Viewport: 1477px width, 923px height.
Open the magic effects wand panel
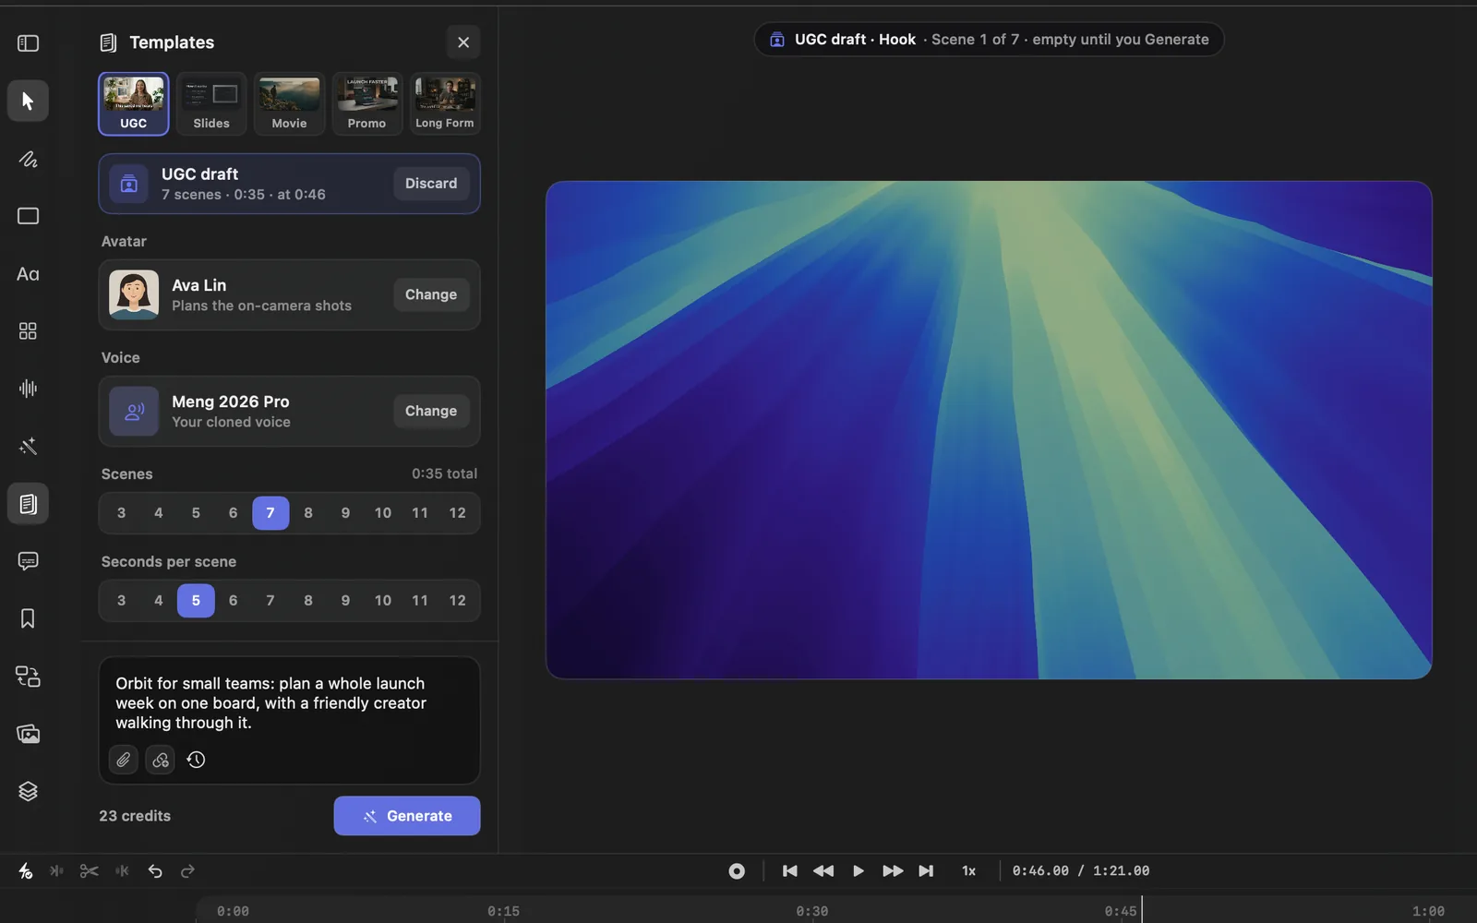(x=28, y=447)
